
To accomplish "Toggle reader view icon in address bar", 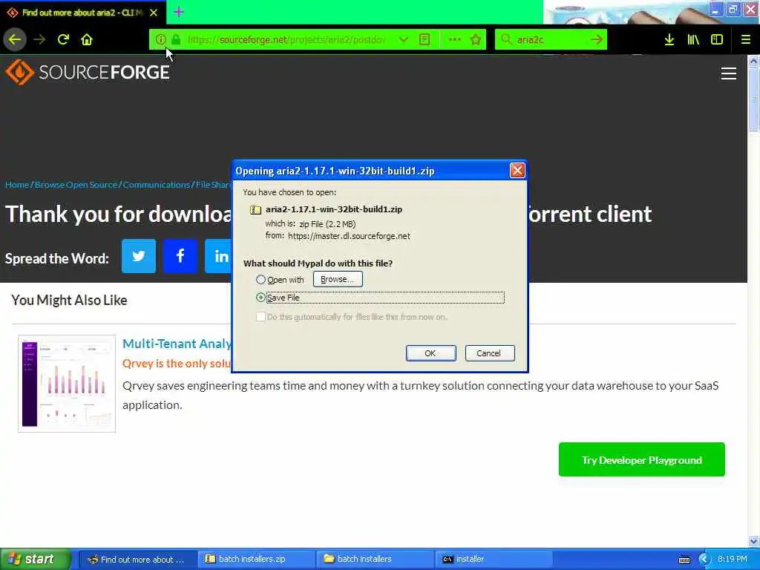I will tap(425, 40).
